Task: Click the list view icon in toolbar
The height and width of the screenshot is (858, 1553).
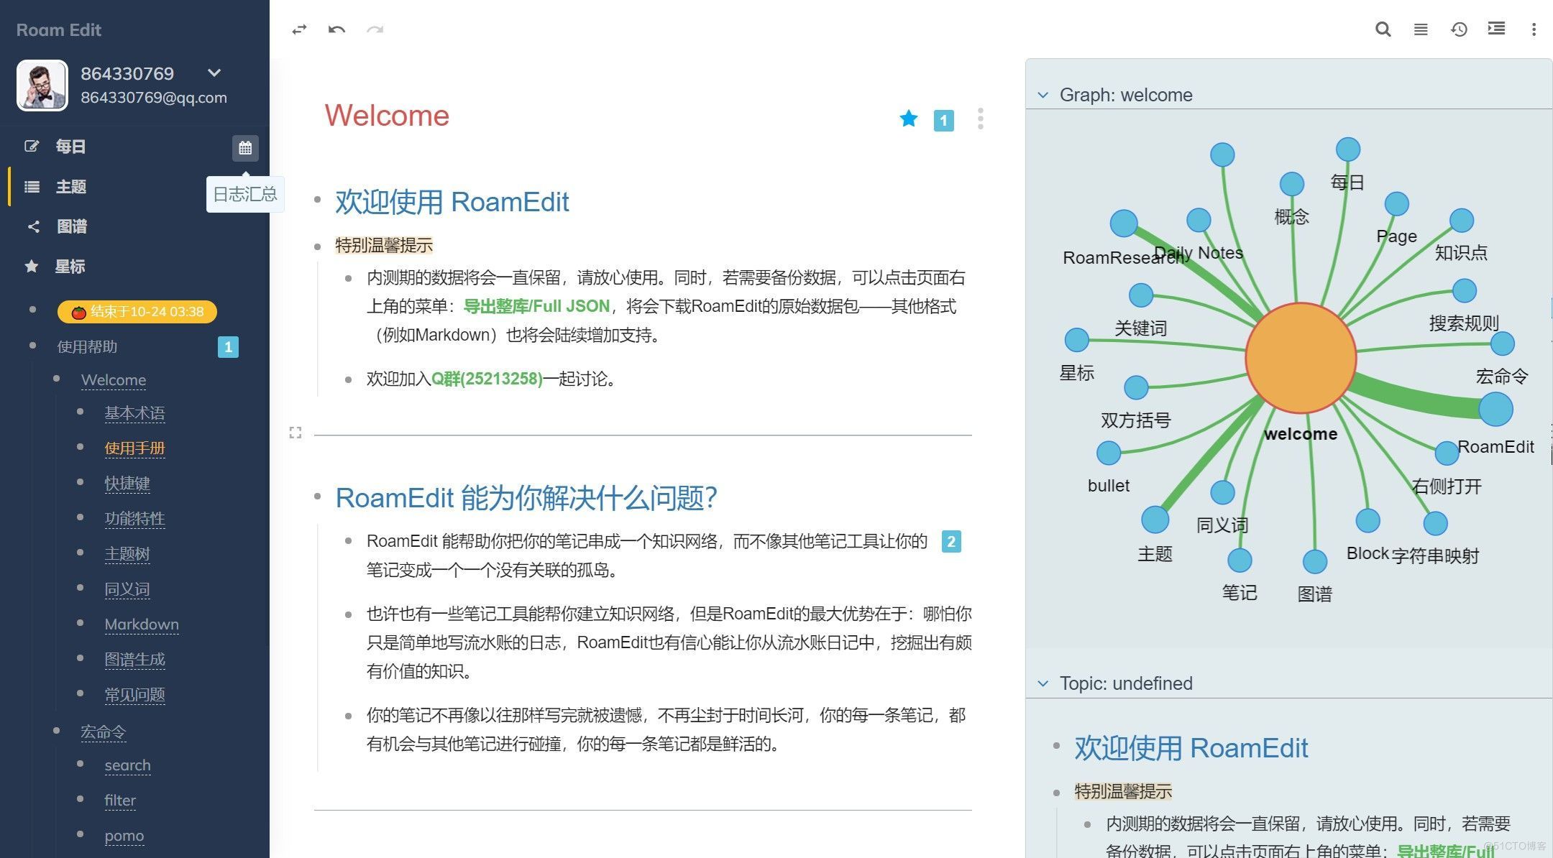Action: tap(1421, 29)
